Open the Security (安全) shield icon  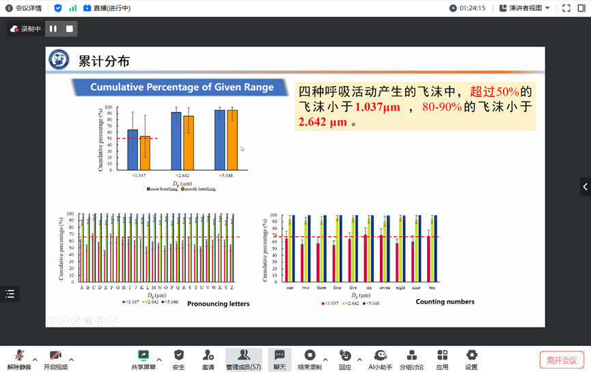click(x=178, y=359)
